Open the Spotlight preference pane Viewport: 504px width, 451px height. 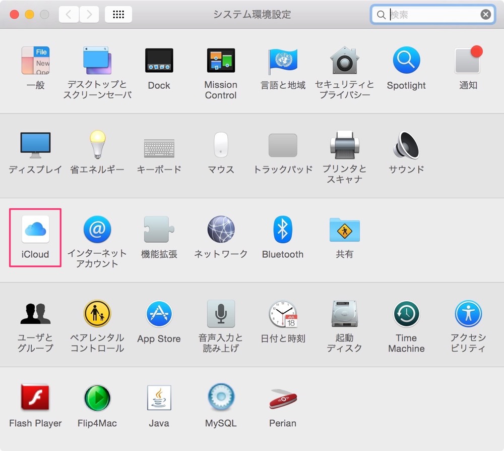coord(406,60)
